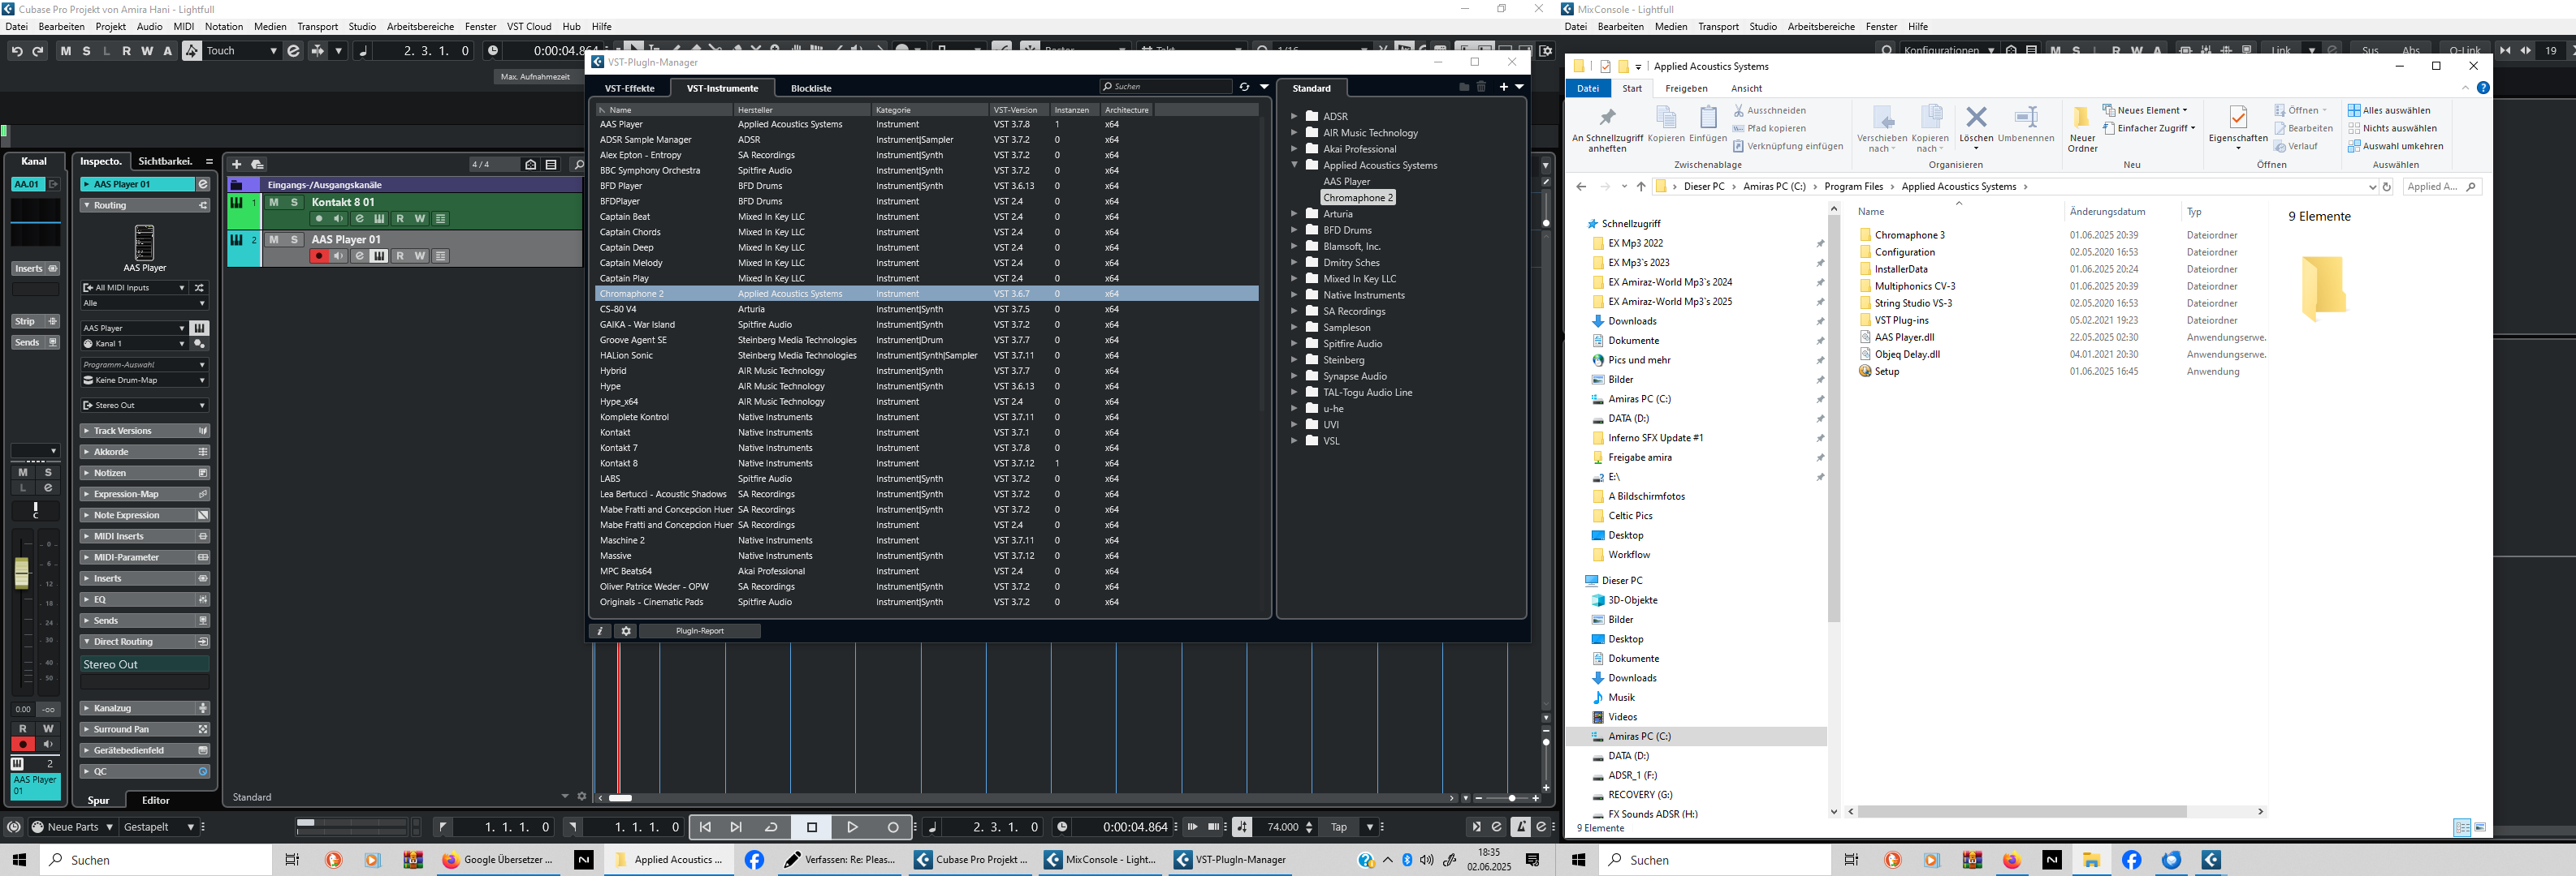Open Plug-in Manager settings gear
2576x876 pixels.
point(626,631)
